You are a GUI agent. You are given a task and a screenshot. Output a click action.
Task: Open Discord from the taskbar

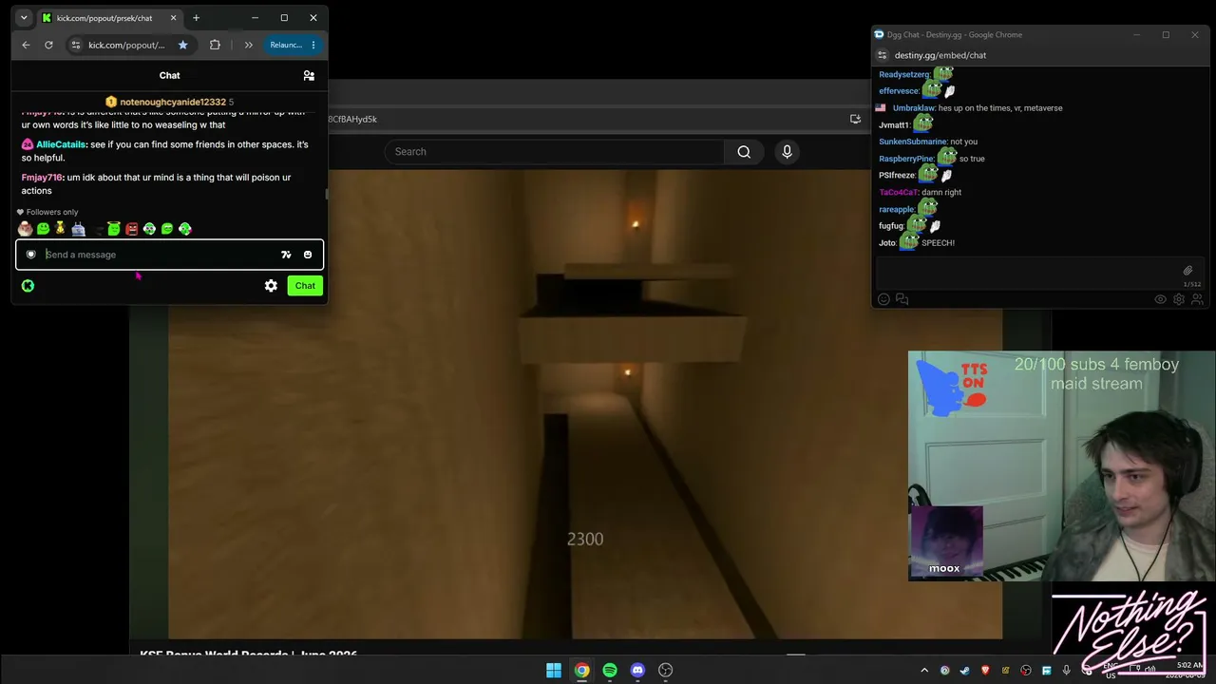click(x=637, y=670)
